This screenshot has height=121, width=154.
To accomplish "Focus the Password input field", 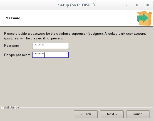I will click(x=50, y=46).
